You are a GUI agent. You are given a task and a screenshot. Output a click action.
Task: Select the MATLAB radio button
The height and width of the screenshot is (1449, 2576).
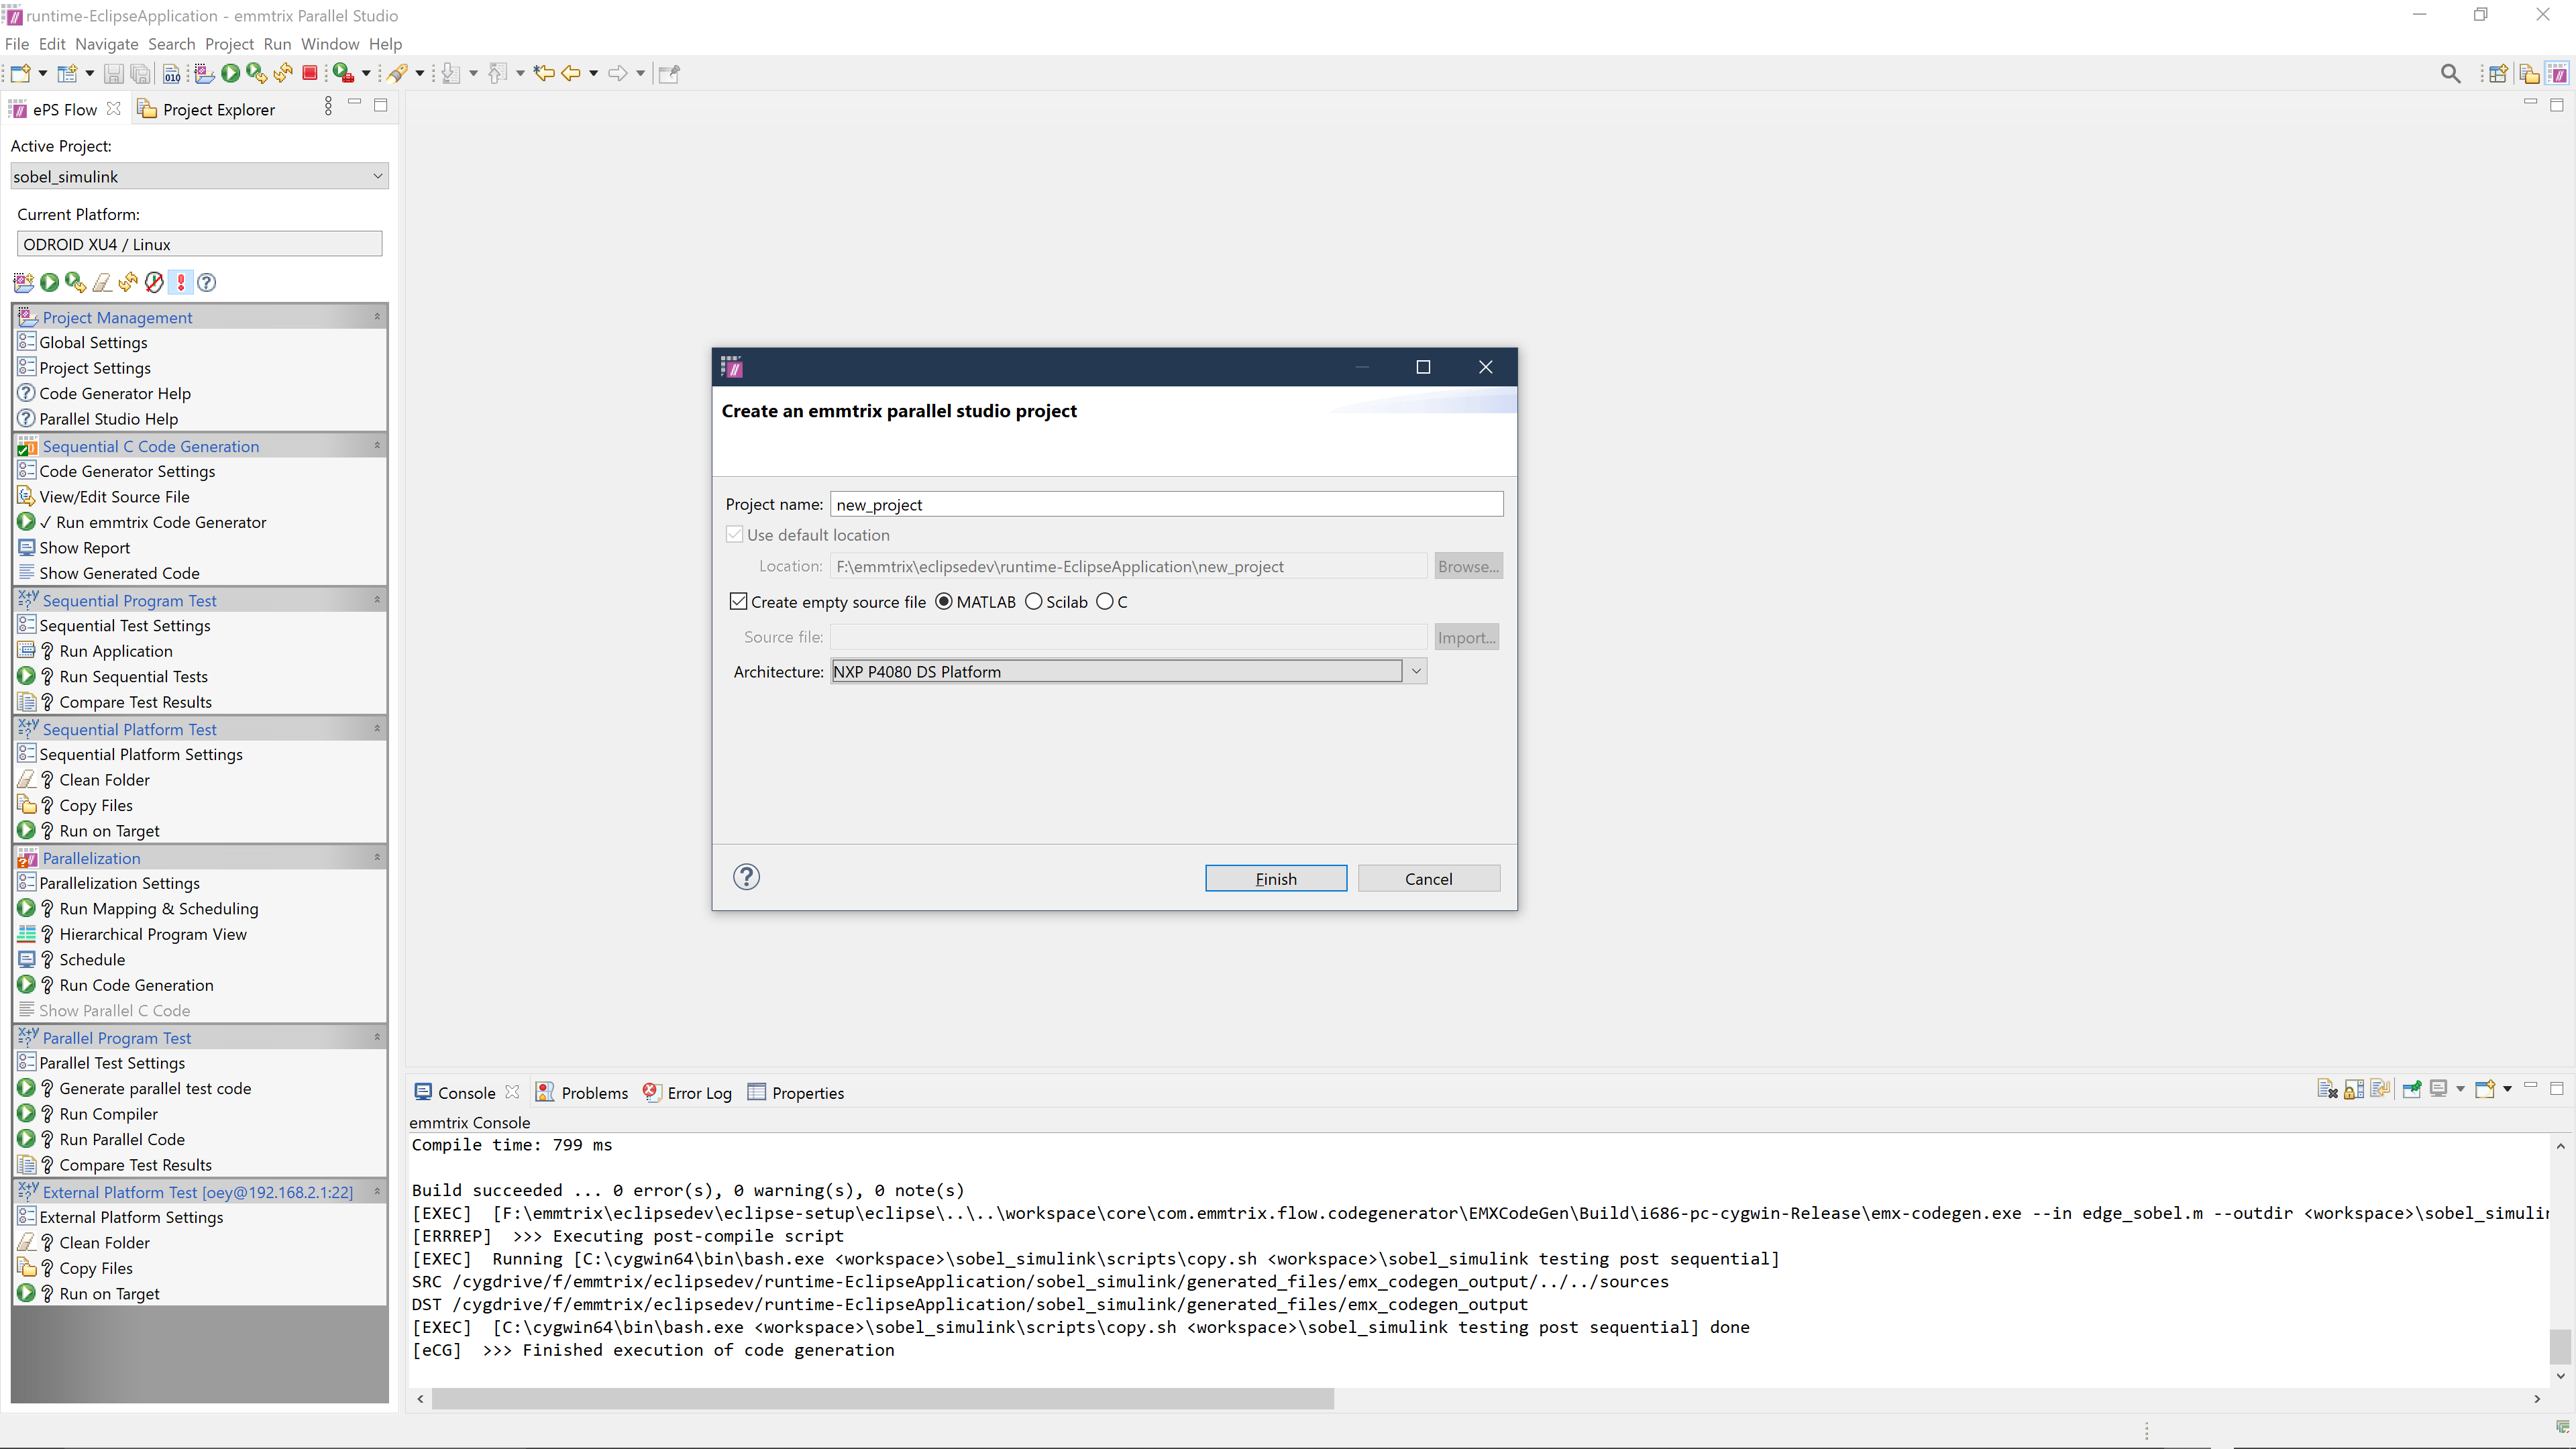944,601
